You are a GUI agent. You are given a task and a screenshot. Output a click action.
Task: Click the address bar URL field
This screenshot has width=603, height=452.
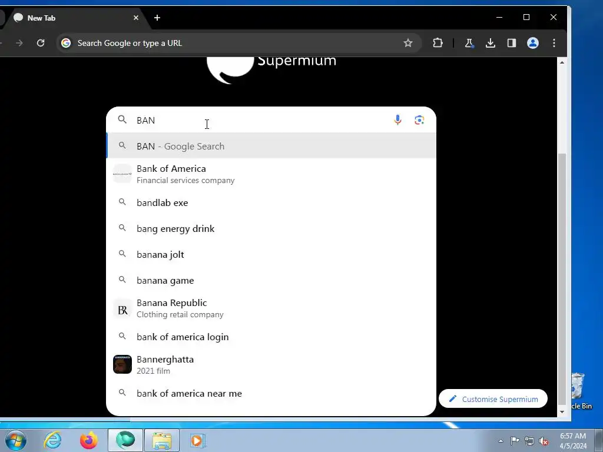click(238, 43)
